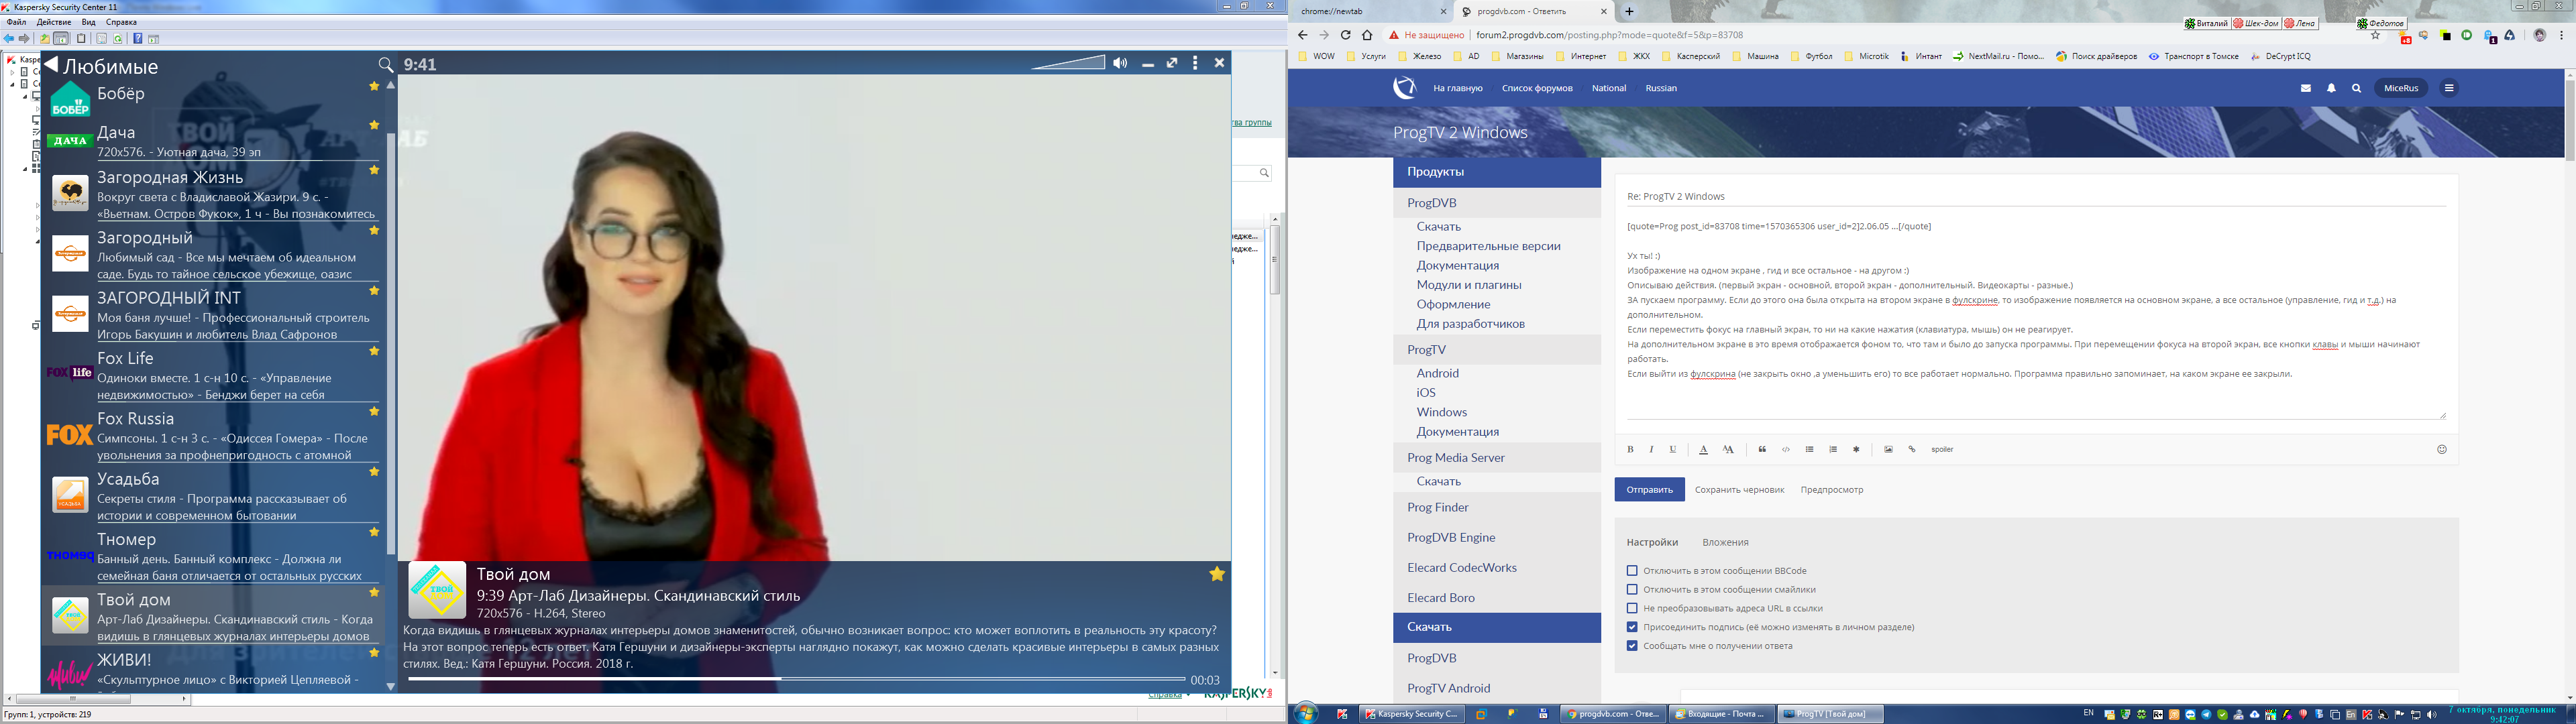Open the forum hamburger menu next to MiceRus

(x=2449, y=88)
